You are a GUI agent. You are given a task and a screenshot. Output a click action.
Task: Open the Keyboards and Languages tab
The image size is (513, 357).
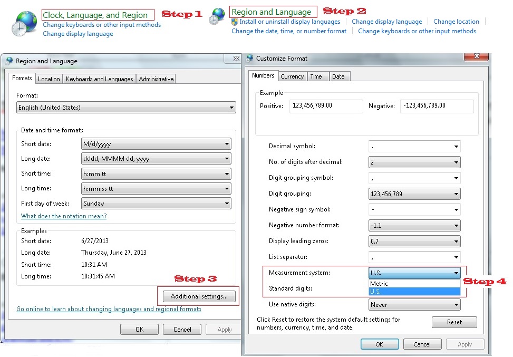point(99,79)
